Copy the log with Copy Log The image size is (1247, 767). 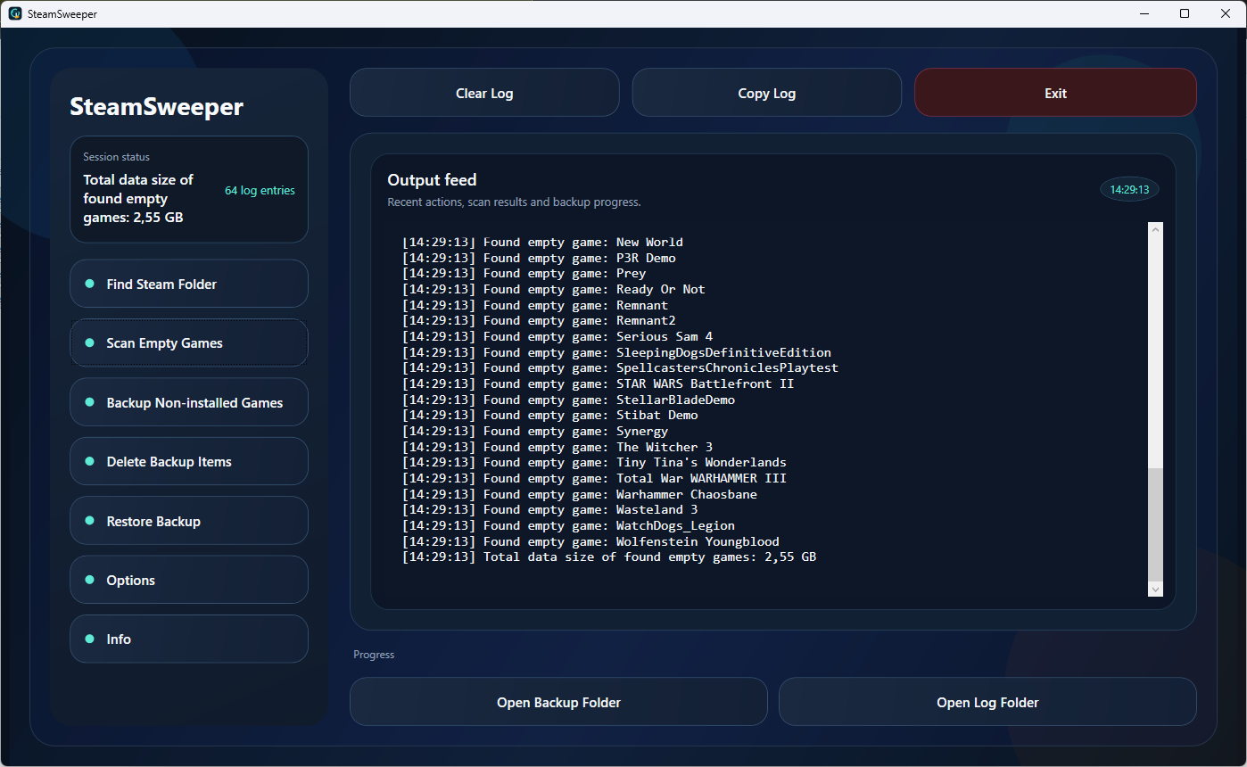(x=766, y=93)
